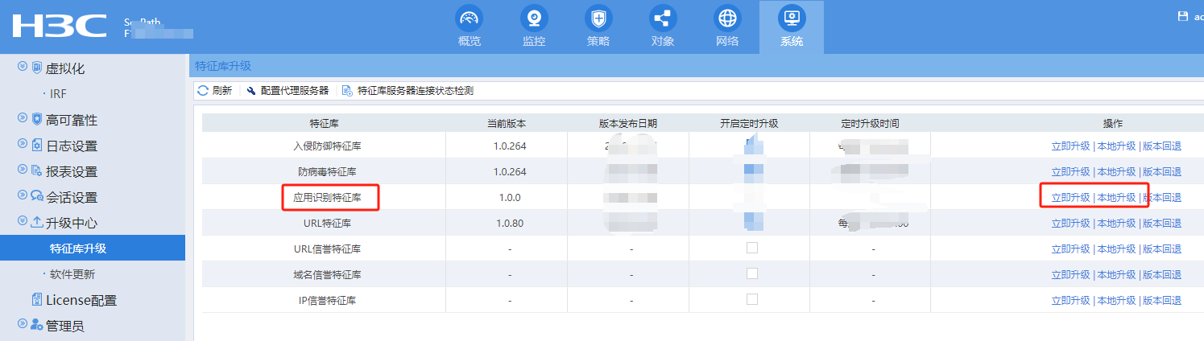1204x341 pixels.
Task: Expand the 日志设置 sidebar section
Action: [23, 146]
